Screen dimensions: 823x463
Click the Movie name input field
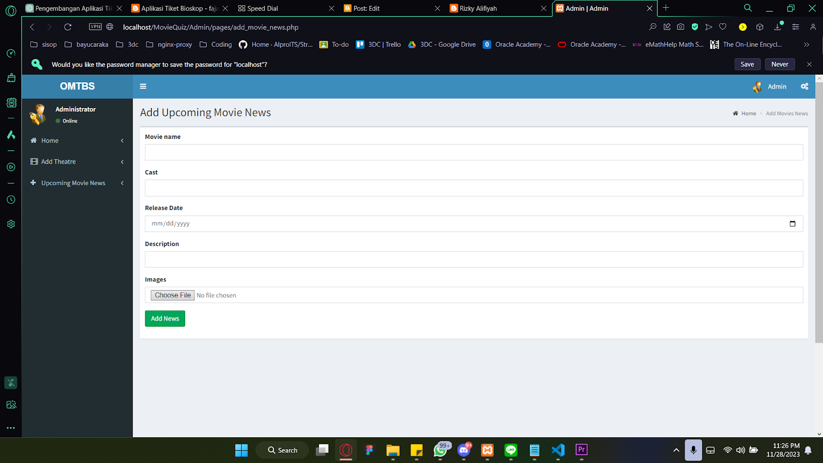(474, 152)
